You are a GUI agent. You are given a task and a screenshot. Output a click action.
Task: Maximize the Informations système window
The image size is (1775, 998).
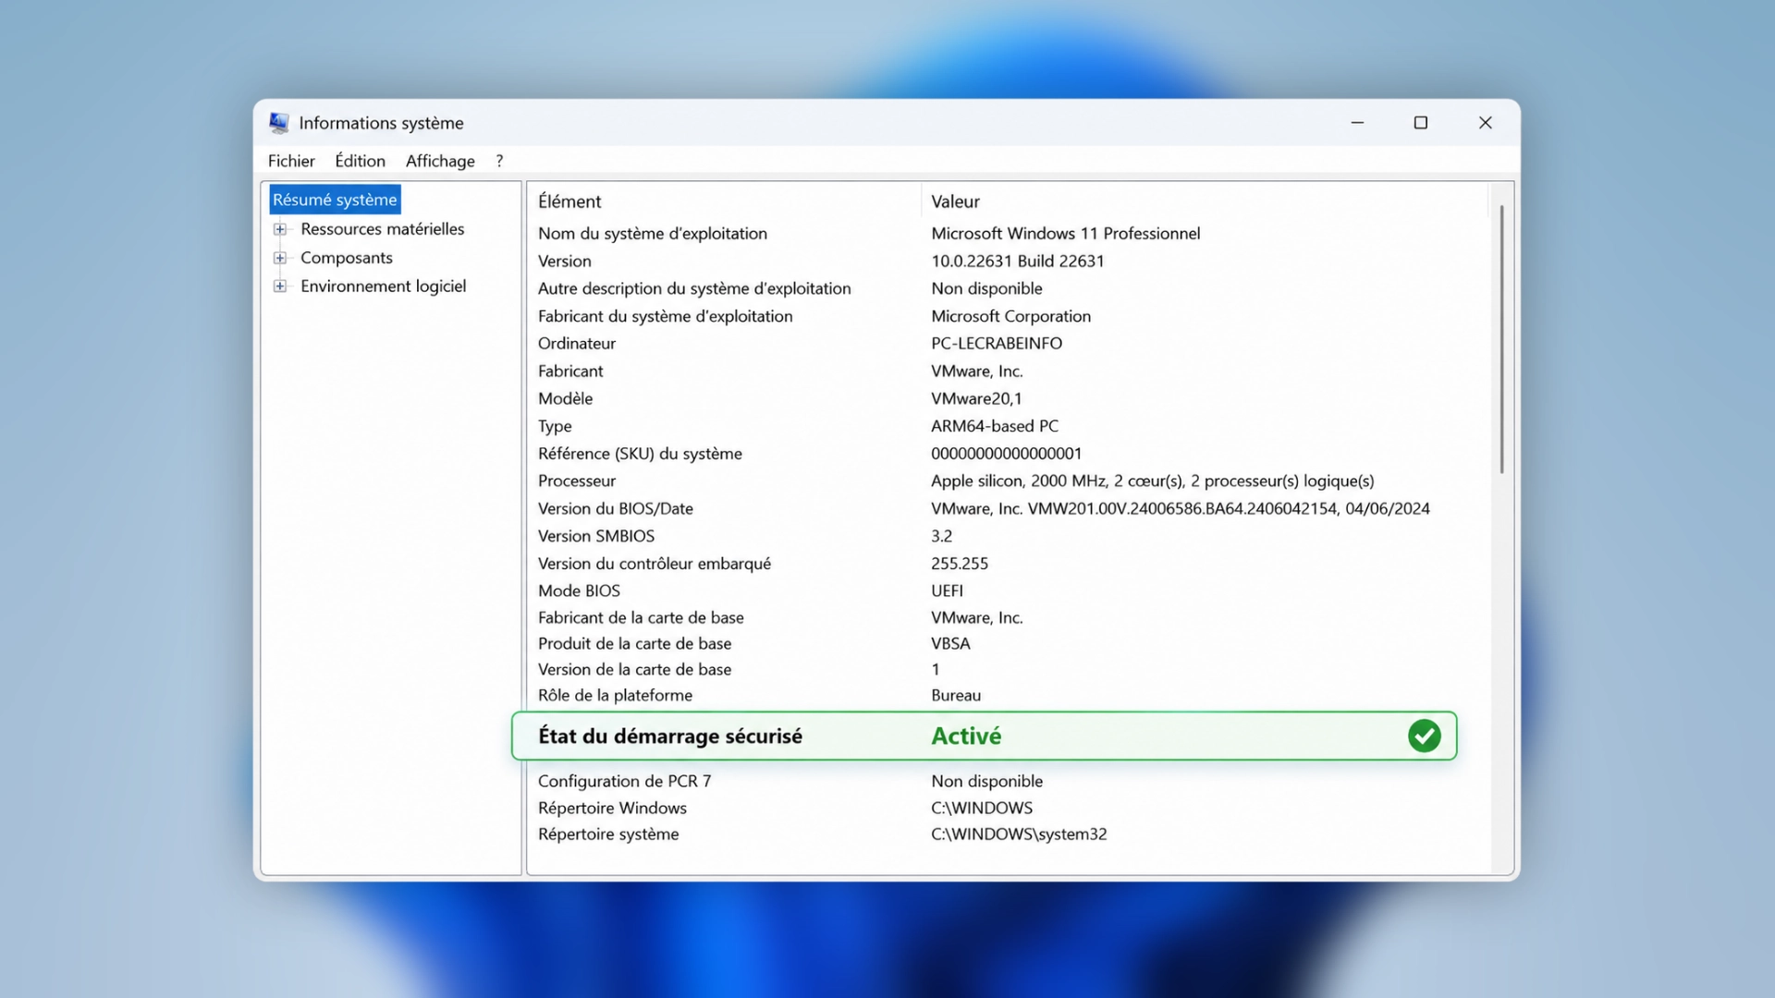[x=1421, y=123]
